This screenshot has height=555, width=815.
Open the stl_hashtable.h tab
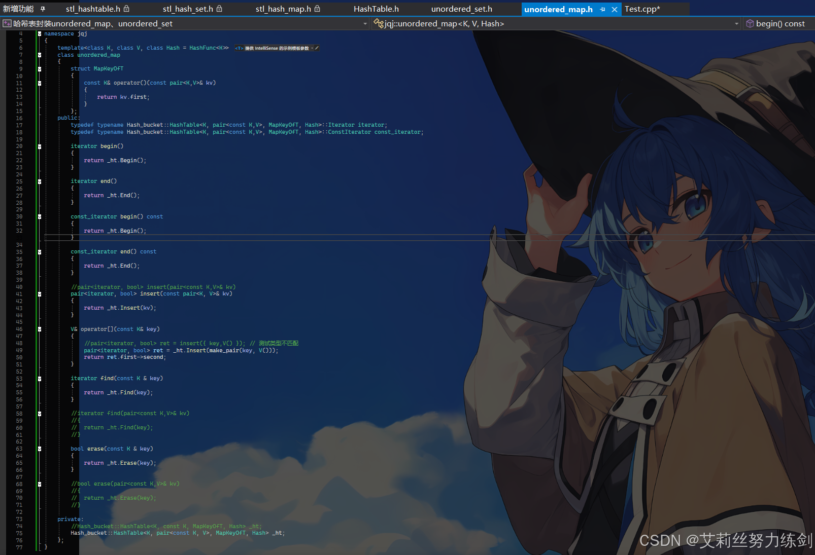click(93, 9)
